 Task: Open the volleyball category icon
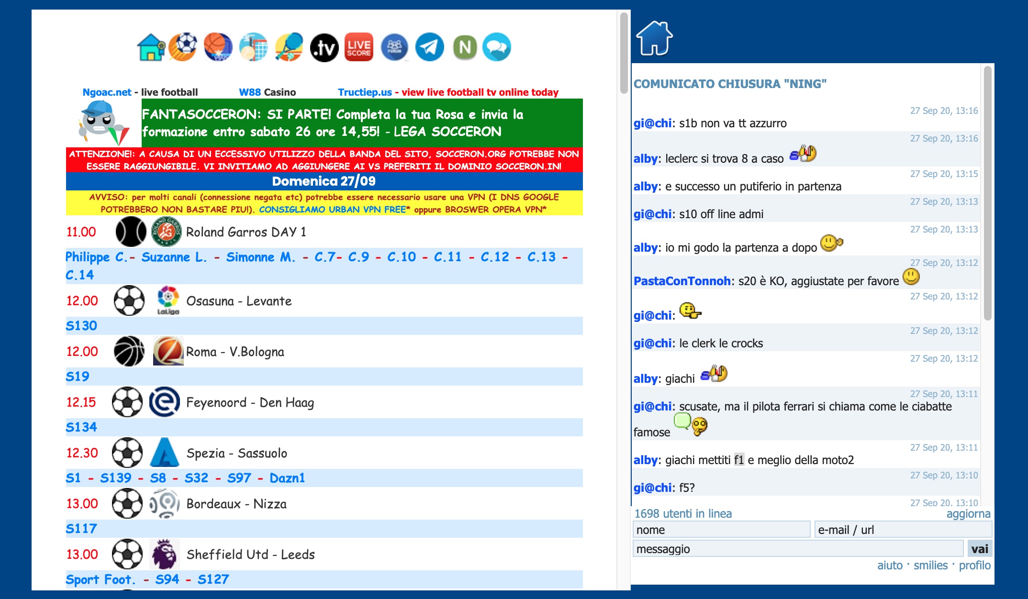(x=253, y=47)
